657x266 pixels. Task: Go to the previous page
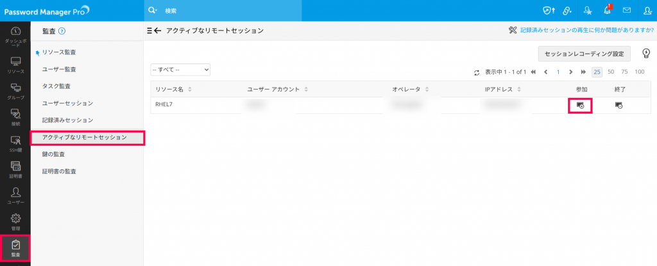pyautogui.click(x=545, y=72)
